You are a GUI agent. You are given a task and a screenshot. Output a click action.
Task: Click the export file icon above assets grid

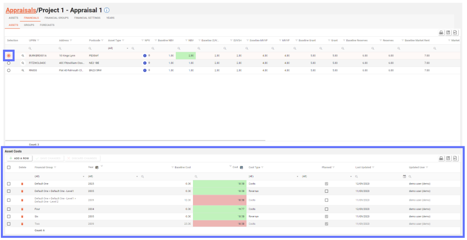pos(456,33)
